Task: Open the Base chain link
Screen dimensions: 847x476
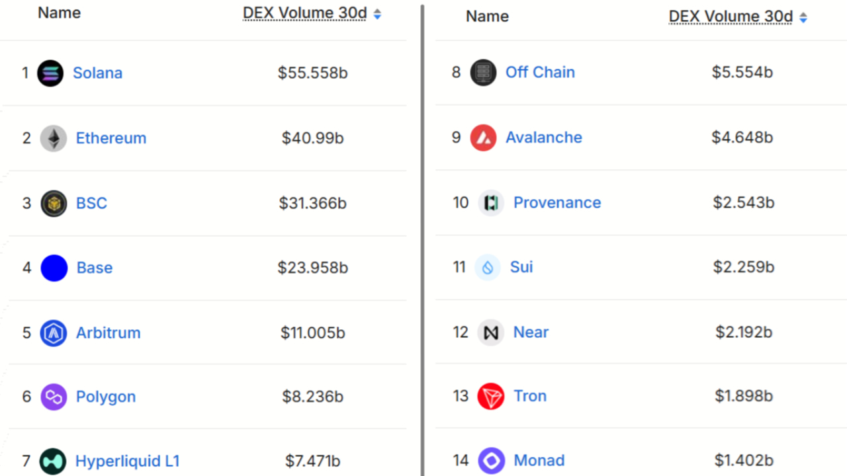Action: pyautogui.click(x=95, y=268)
